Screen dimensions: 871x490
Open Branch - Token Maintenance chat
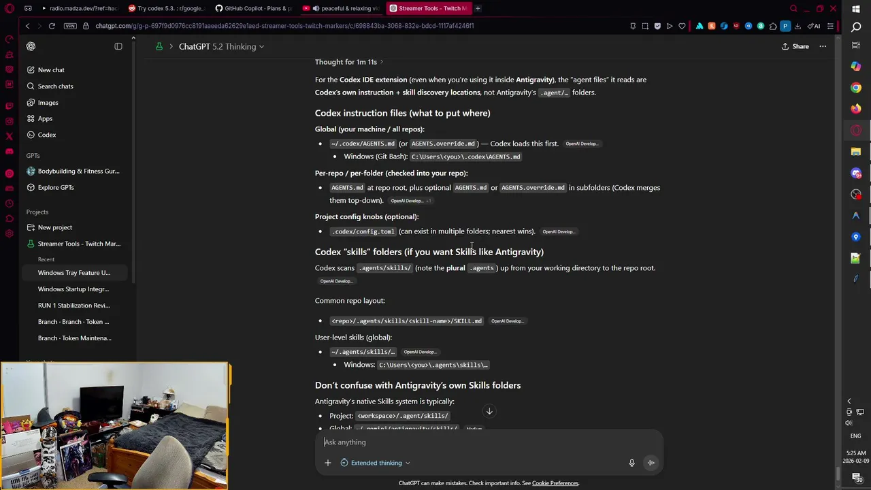pyautogui.click(x=75, y=338)
